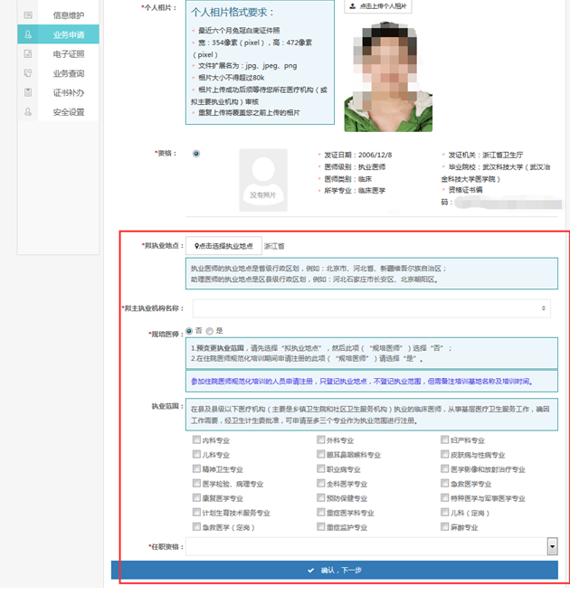Click the 证书补办 sidebar icon

point(28,92)
